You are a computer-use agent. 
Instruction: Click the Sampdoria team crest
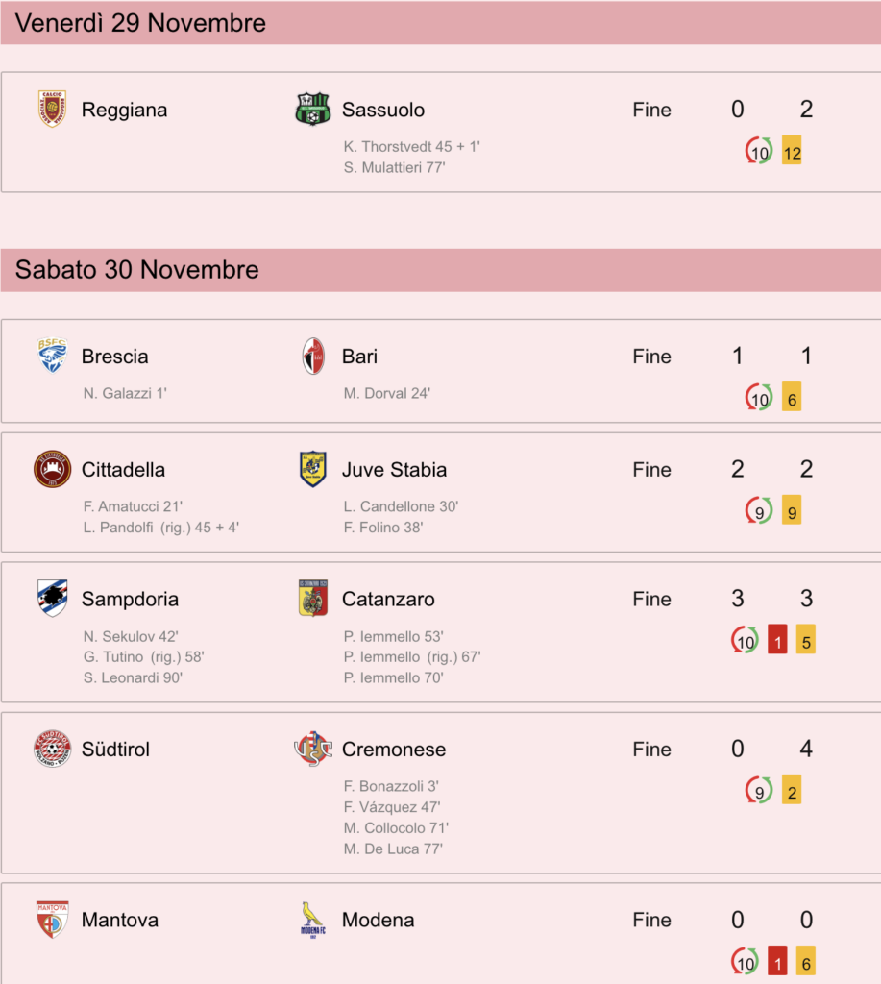tap(52, 598)
